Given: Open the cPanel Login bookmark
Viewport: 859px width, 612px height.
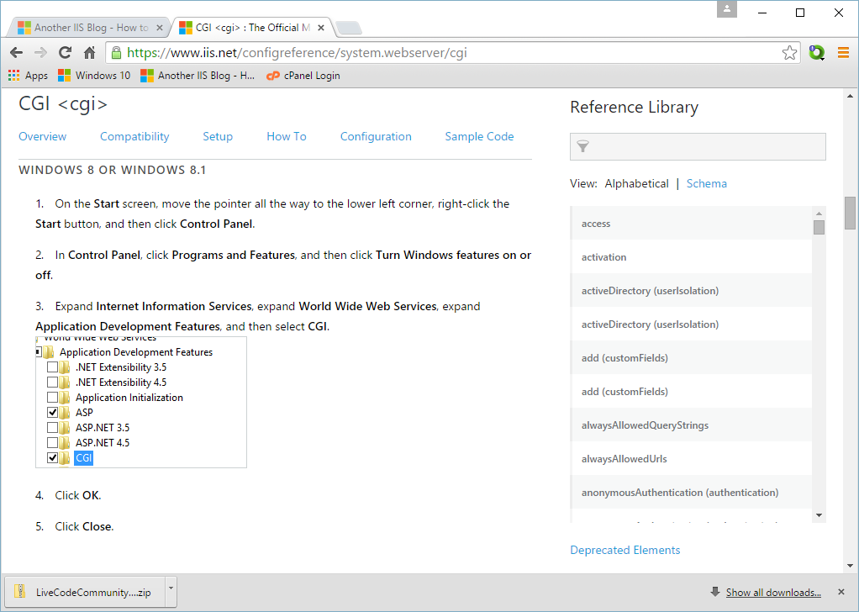Looking at the screenshot, I should (303, 76).
